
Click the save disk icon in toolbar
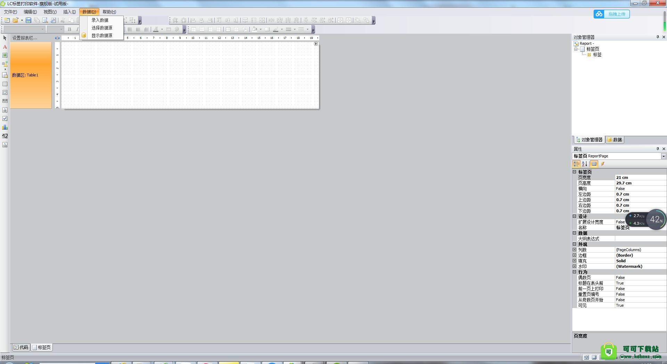pyautogui.click(x=28, y=20)
